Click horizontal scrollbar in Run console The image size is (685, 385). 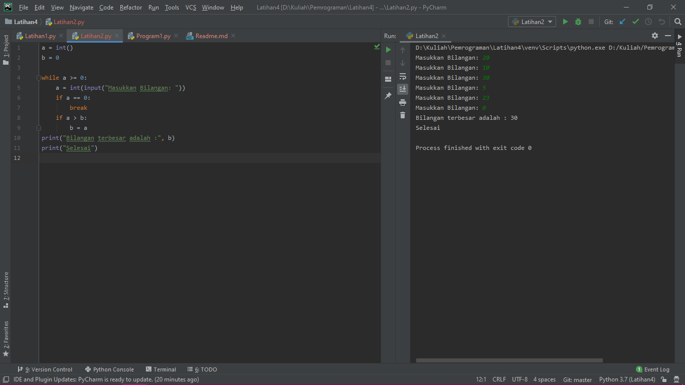(509, 360)
